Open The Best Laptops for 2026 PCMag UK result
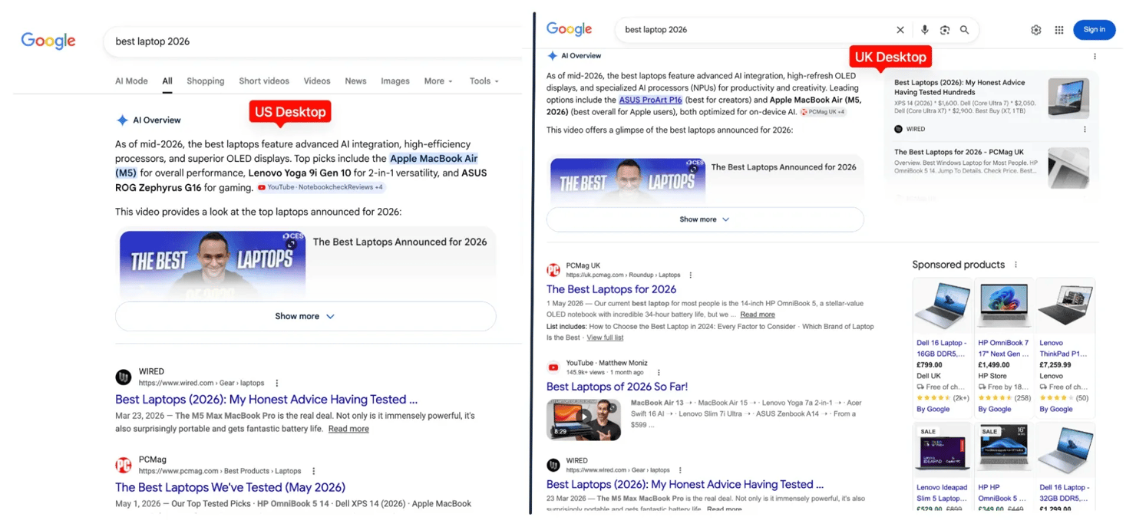This screenshot has height=527, width=1136. coord(611,289)
